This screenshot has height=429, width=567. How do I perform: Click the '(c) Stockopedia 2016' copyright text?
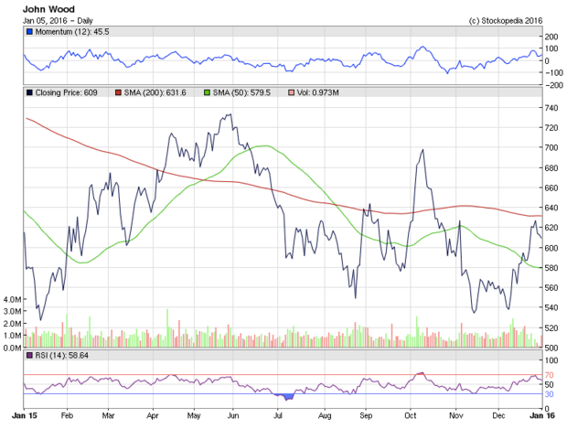pyautogui.click(x=506, y=21)
